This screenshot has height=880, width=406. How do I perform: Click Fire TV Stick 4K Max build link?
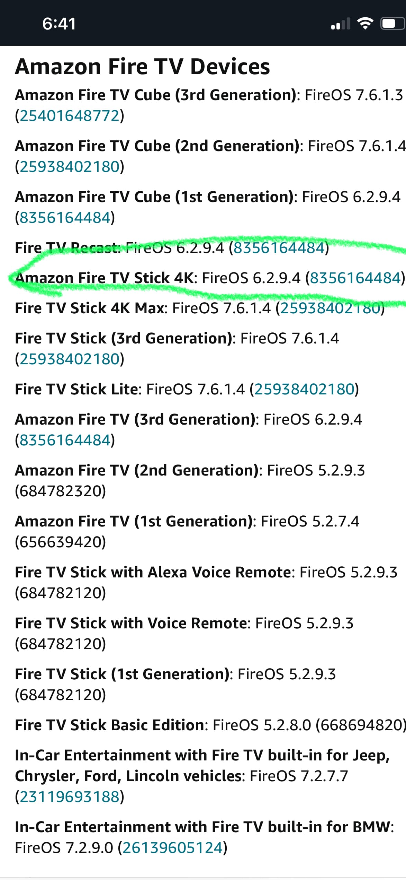pos(330,308)
